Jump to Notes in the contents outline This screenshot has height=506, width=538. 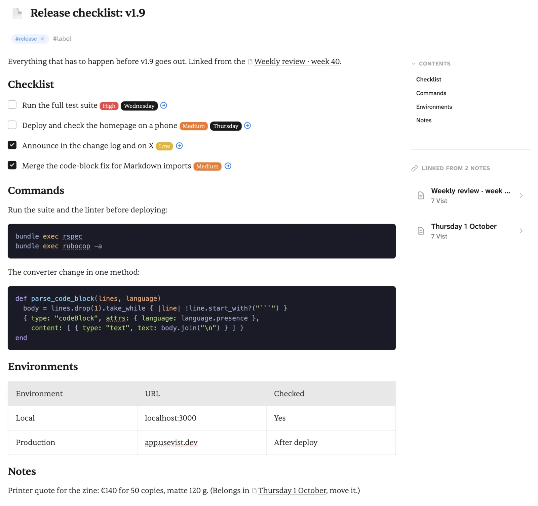click(424, 121)
